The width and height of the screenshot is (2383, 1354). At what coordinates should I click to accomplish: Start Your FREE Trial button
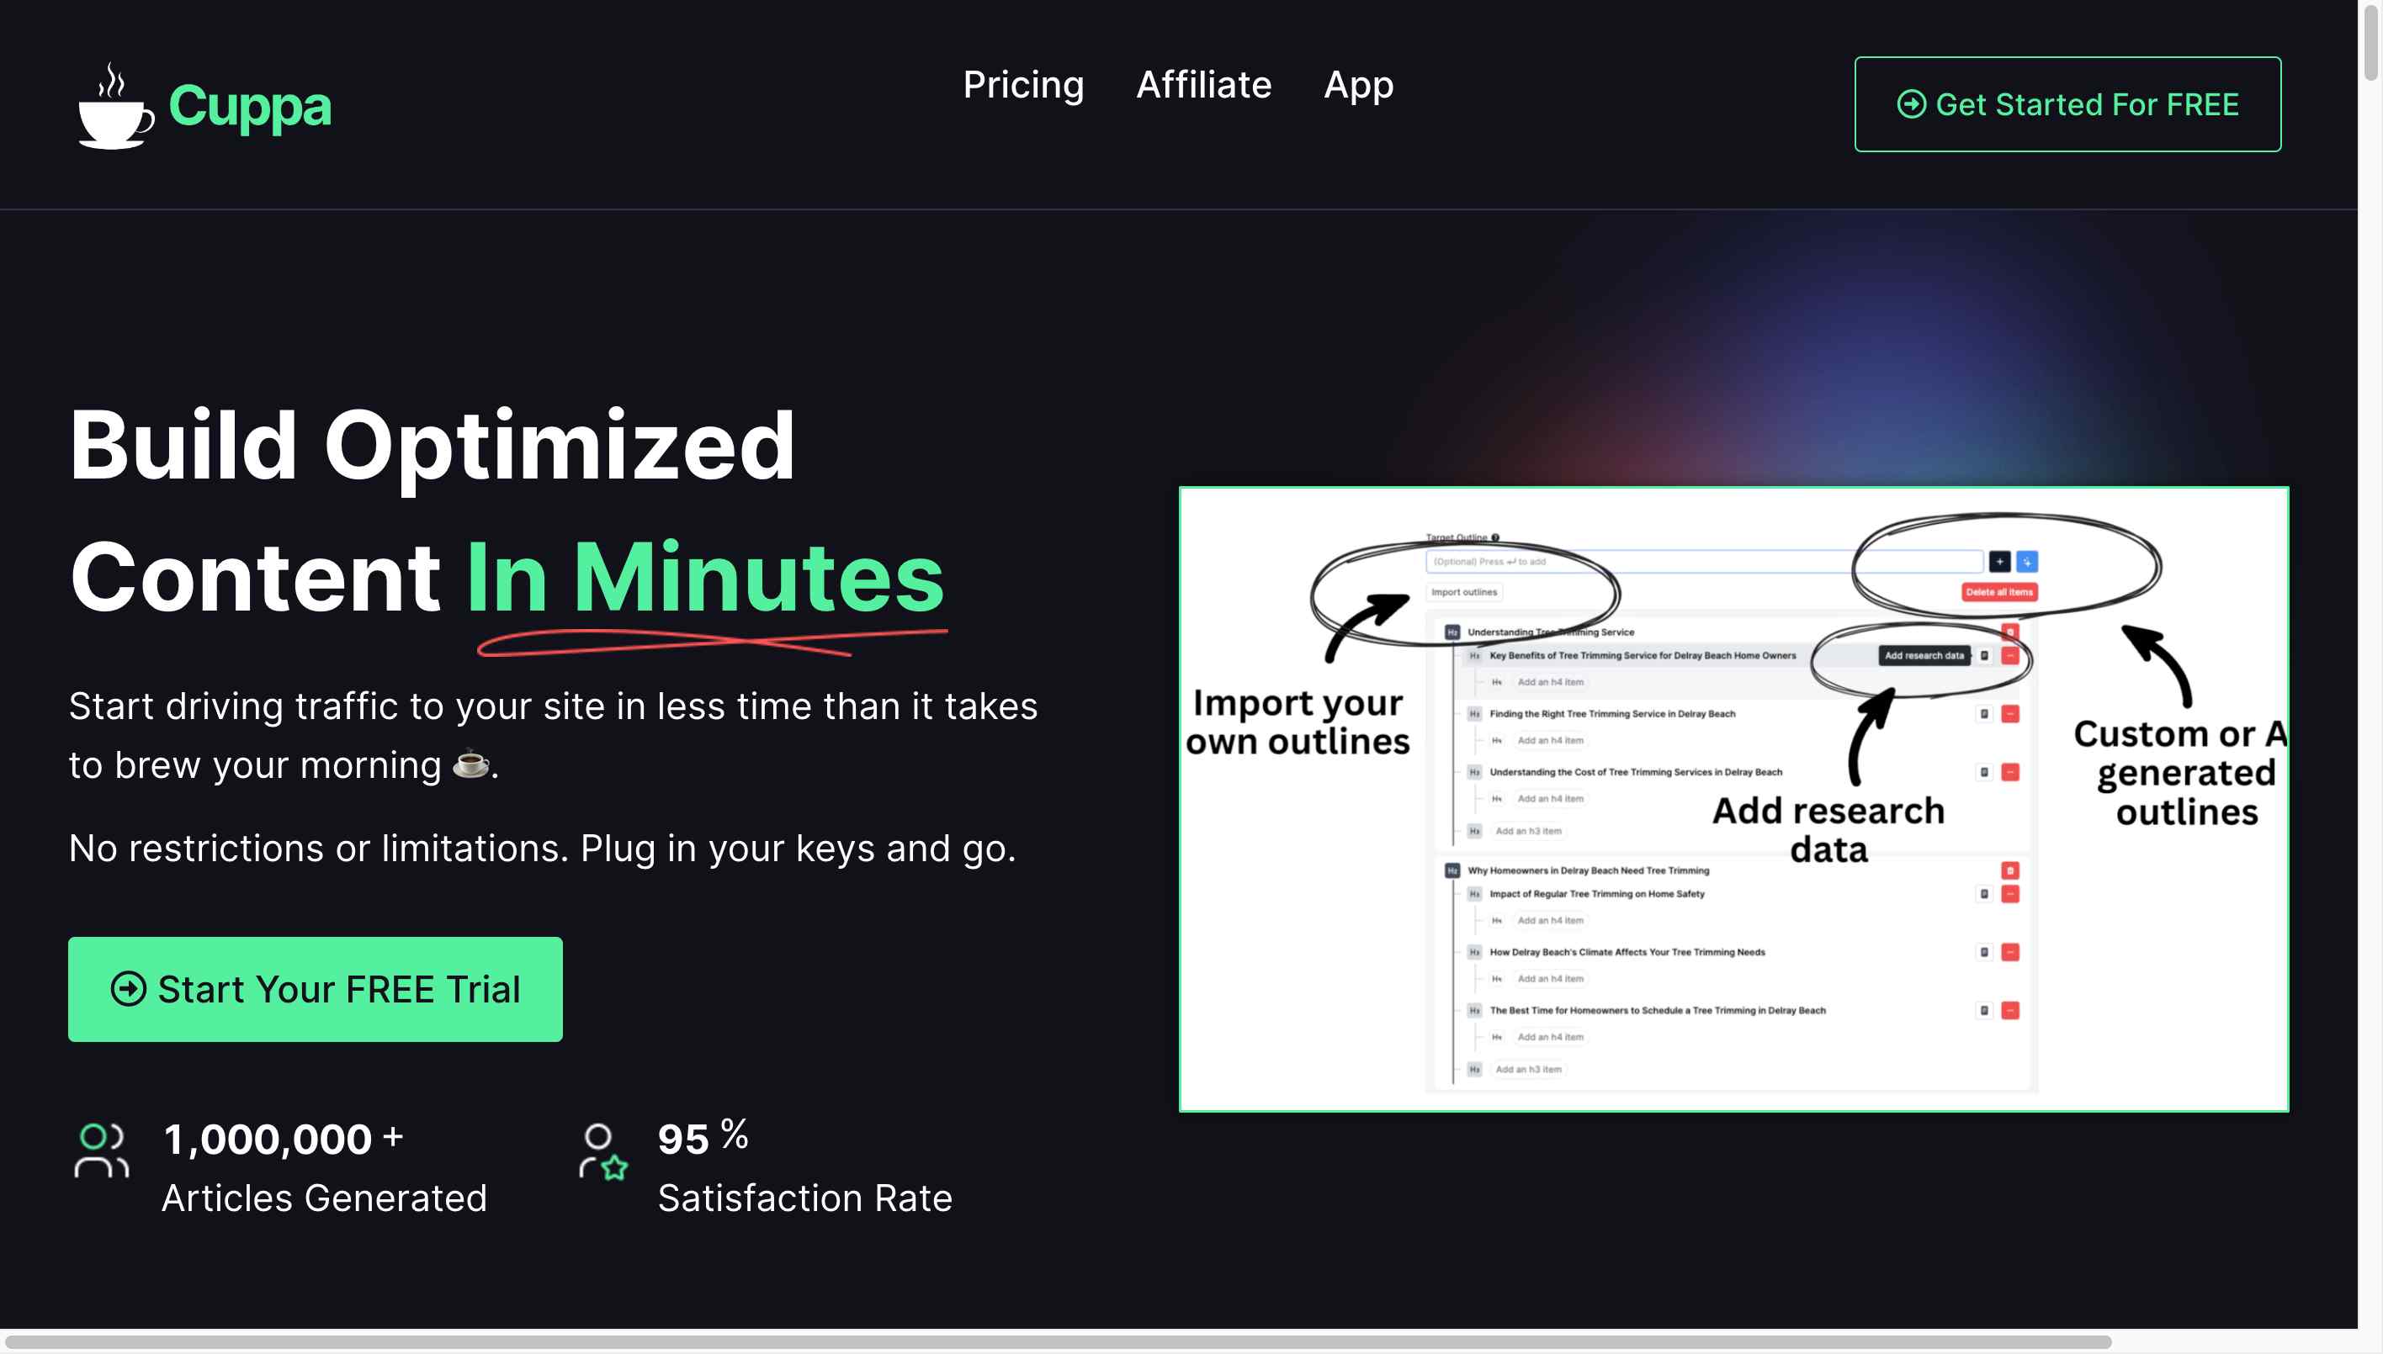316,988
